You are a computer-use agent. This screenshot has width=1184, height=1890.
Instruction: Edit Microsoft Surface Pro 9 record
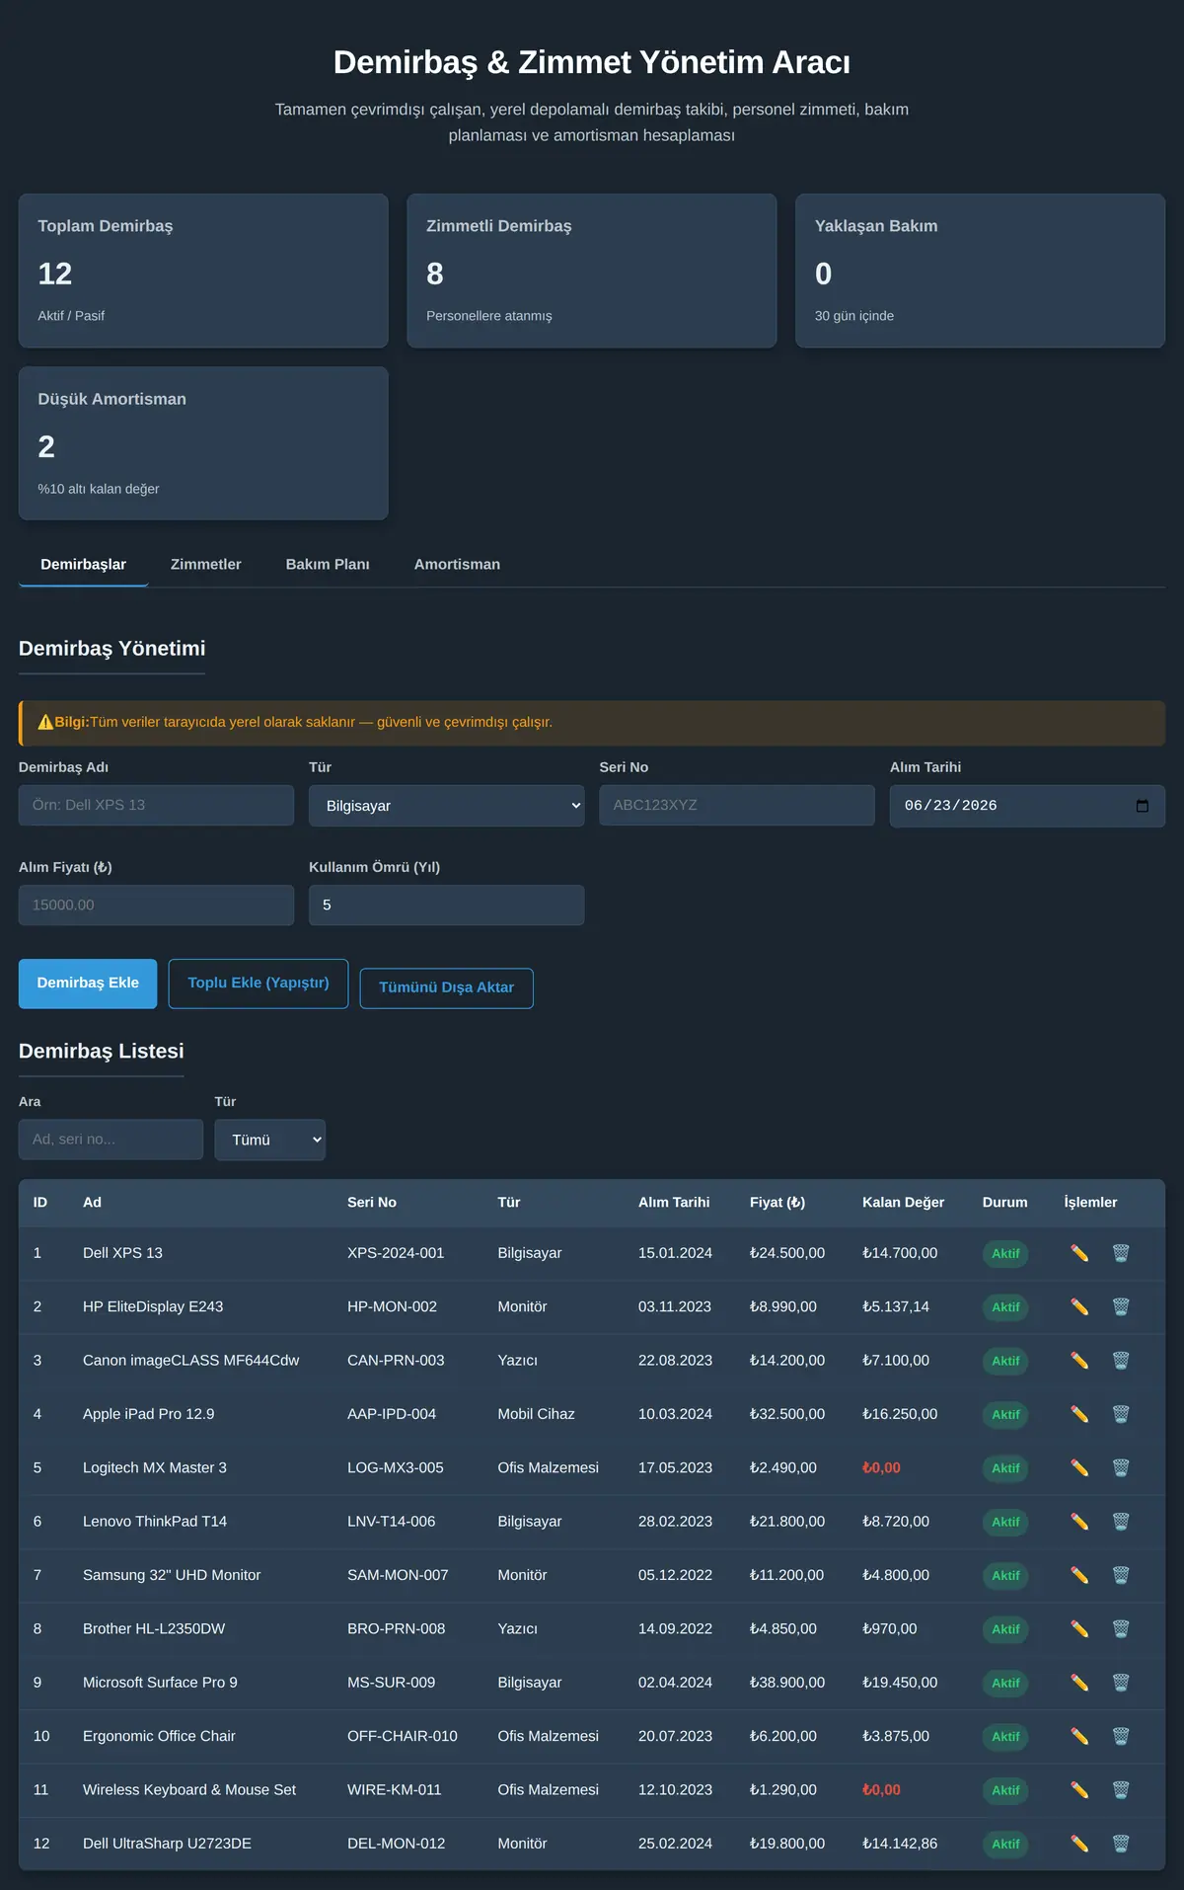pyautogui.click(x=1079, y=1683)
